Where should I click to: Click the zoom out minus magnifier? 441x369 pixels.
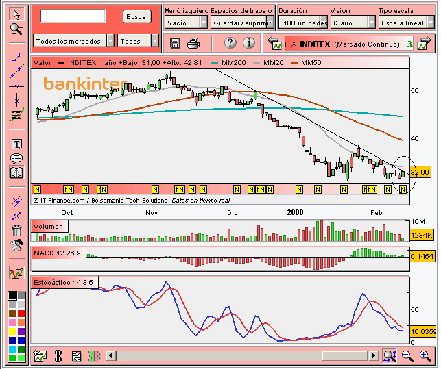click(407, 356)
